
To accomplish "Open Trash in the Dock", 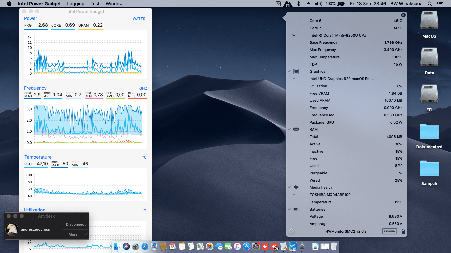I will point(334,246).
